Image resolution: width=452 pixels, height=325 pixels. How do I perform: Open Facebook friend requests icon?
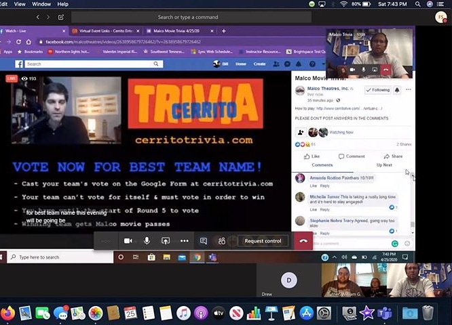[x=276, y=64]
